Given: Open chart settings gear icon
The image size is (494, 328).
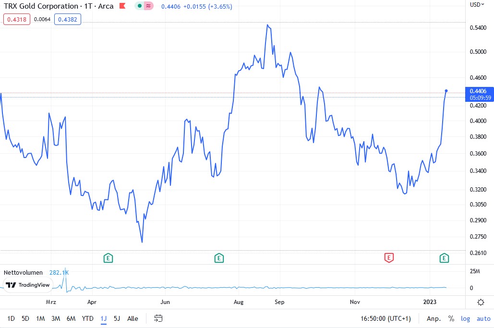Looking at the screenshot, I should (481, 302).
